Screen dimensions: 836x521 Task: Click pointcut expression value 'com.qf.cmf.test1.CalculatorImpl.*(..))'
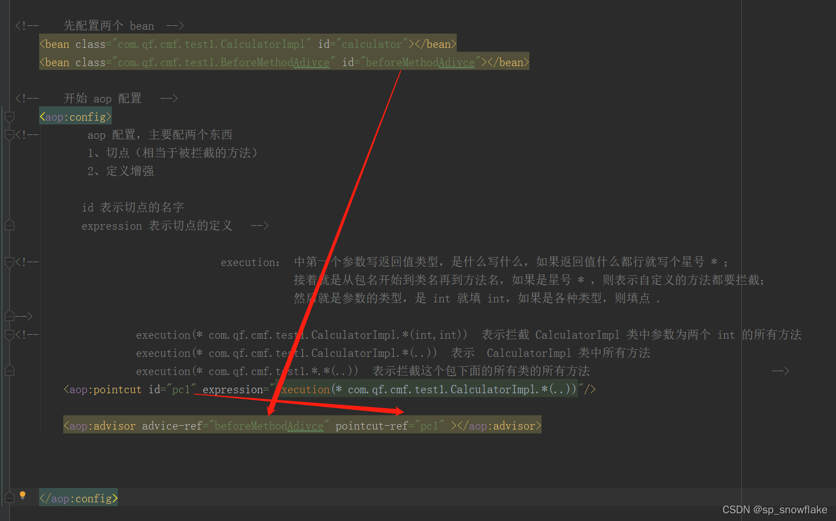click(x=462, y=389)
